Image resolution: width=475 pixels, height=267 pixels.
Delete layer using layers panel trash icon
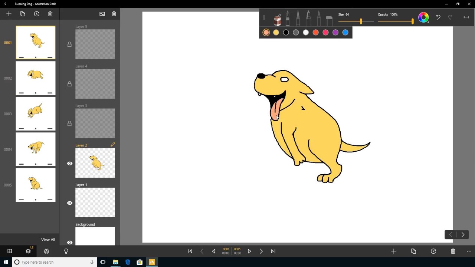[114, 14]
